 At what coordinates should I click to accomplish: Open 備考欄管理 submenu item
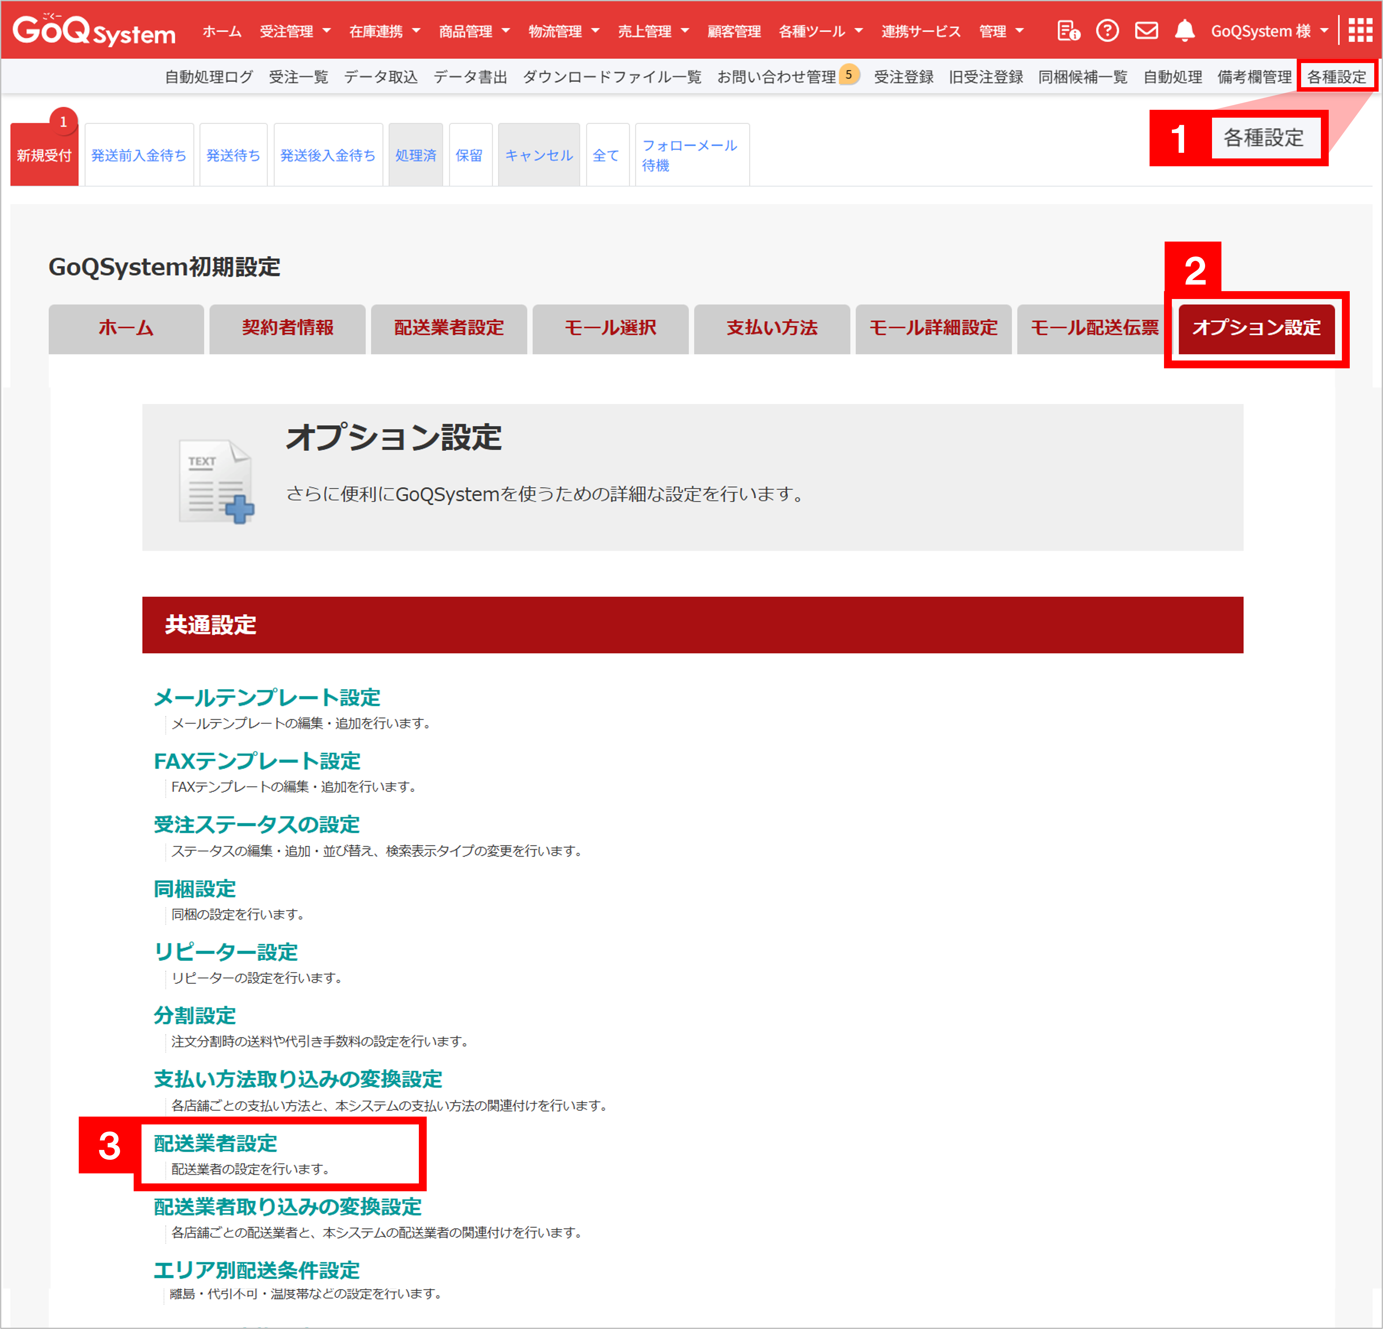point(1255,77)
